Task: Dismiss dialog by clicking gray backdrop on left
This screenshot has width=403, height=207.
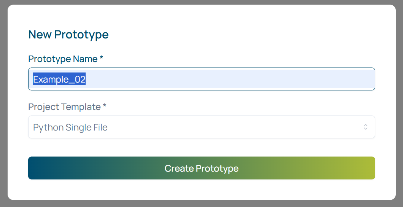Action: coord(3,103)
